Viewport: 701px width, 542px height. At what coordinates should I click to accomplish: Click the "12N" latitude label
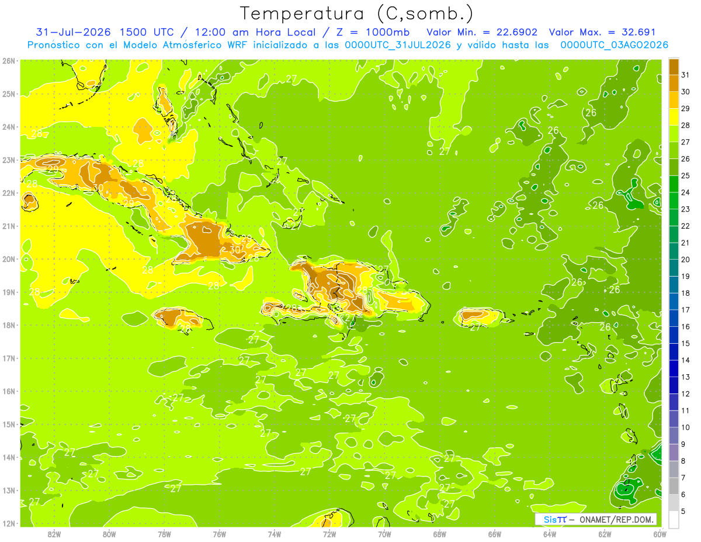point(9,523)
